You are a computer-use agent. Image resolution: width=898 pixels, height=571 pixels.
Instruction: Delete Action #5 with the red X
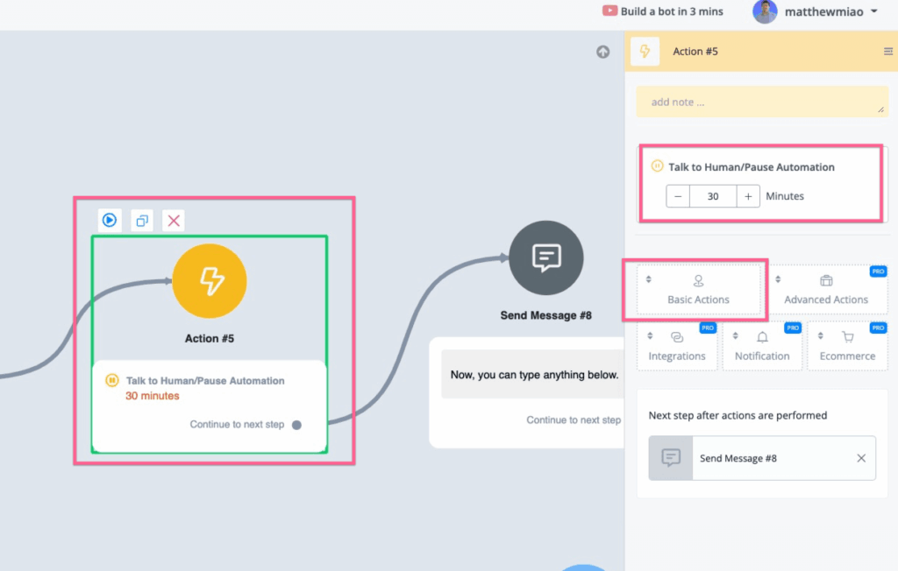coord(174,221)
